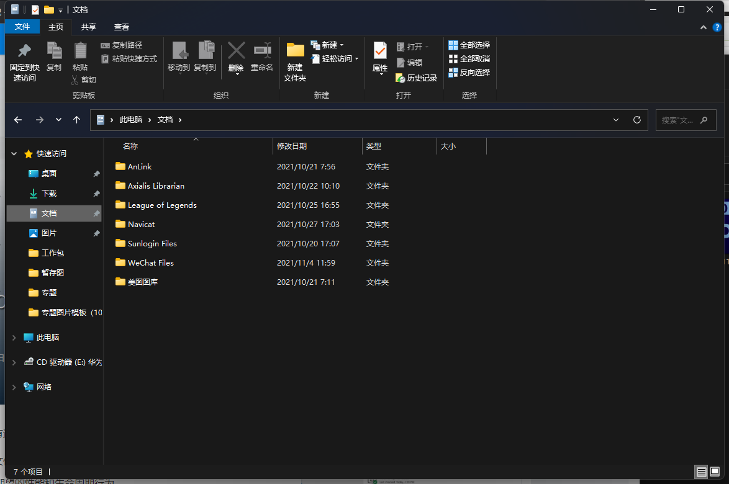Click the search 文档 input box
This screenshot has height=484, width=729.
686,120
